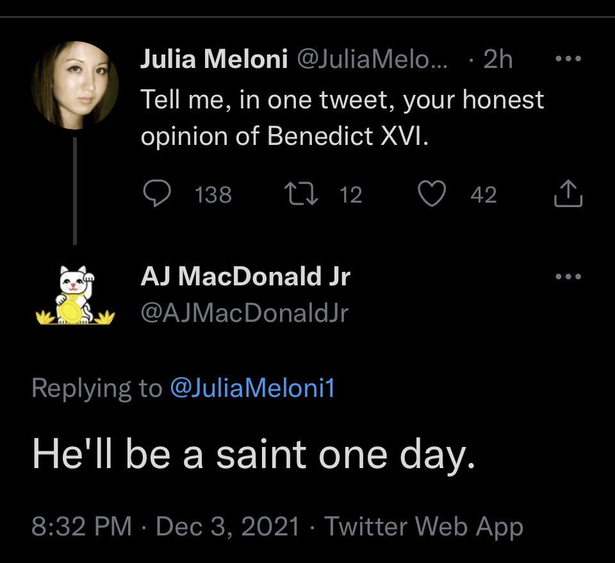Open the 2h timestamp on the tweet
This screenshot has height=563, width=615.
coord(498,60)
